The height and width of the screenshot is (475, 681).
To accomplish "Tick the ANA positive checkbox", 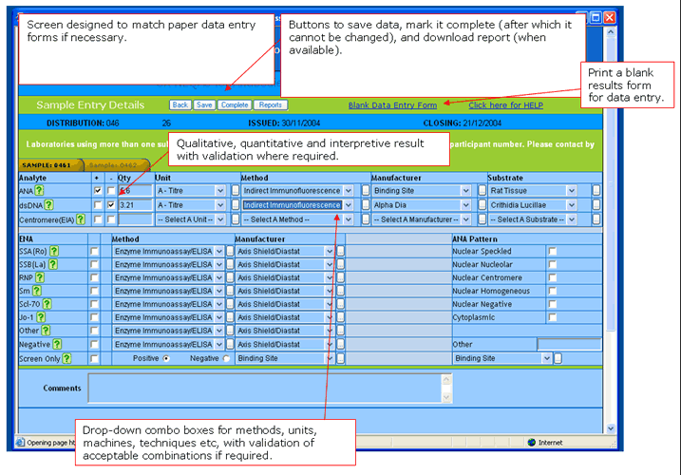I will tap(98, 190).
